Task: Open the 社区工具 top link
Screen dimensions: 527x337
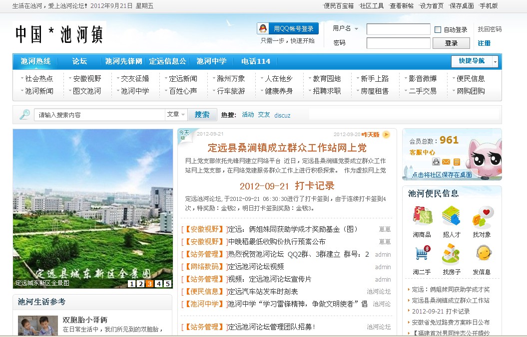Action: pyautogui.click(x=372, y=5)
